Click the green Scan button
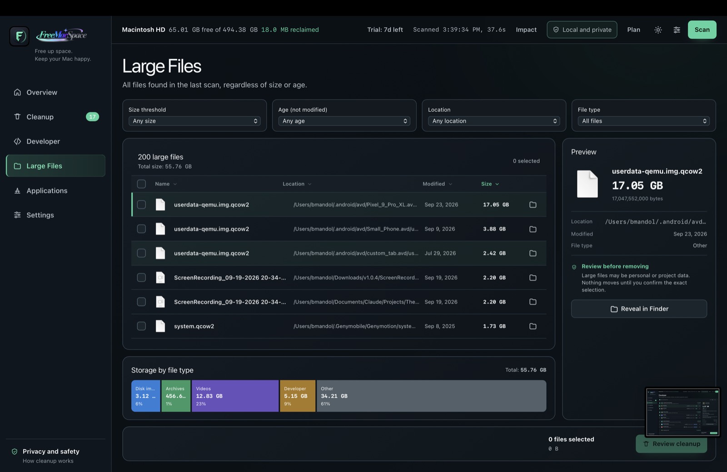The height and width of the screenshot is (472, 727). 702,30
